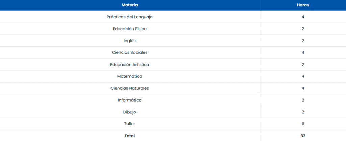The width and height of the screenshot is (346, 141).
Task: Click the total hours value 32
Action: [x=303, y=136]
